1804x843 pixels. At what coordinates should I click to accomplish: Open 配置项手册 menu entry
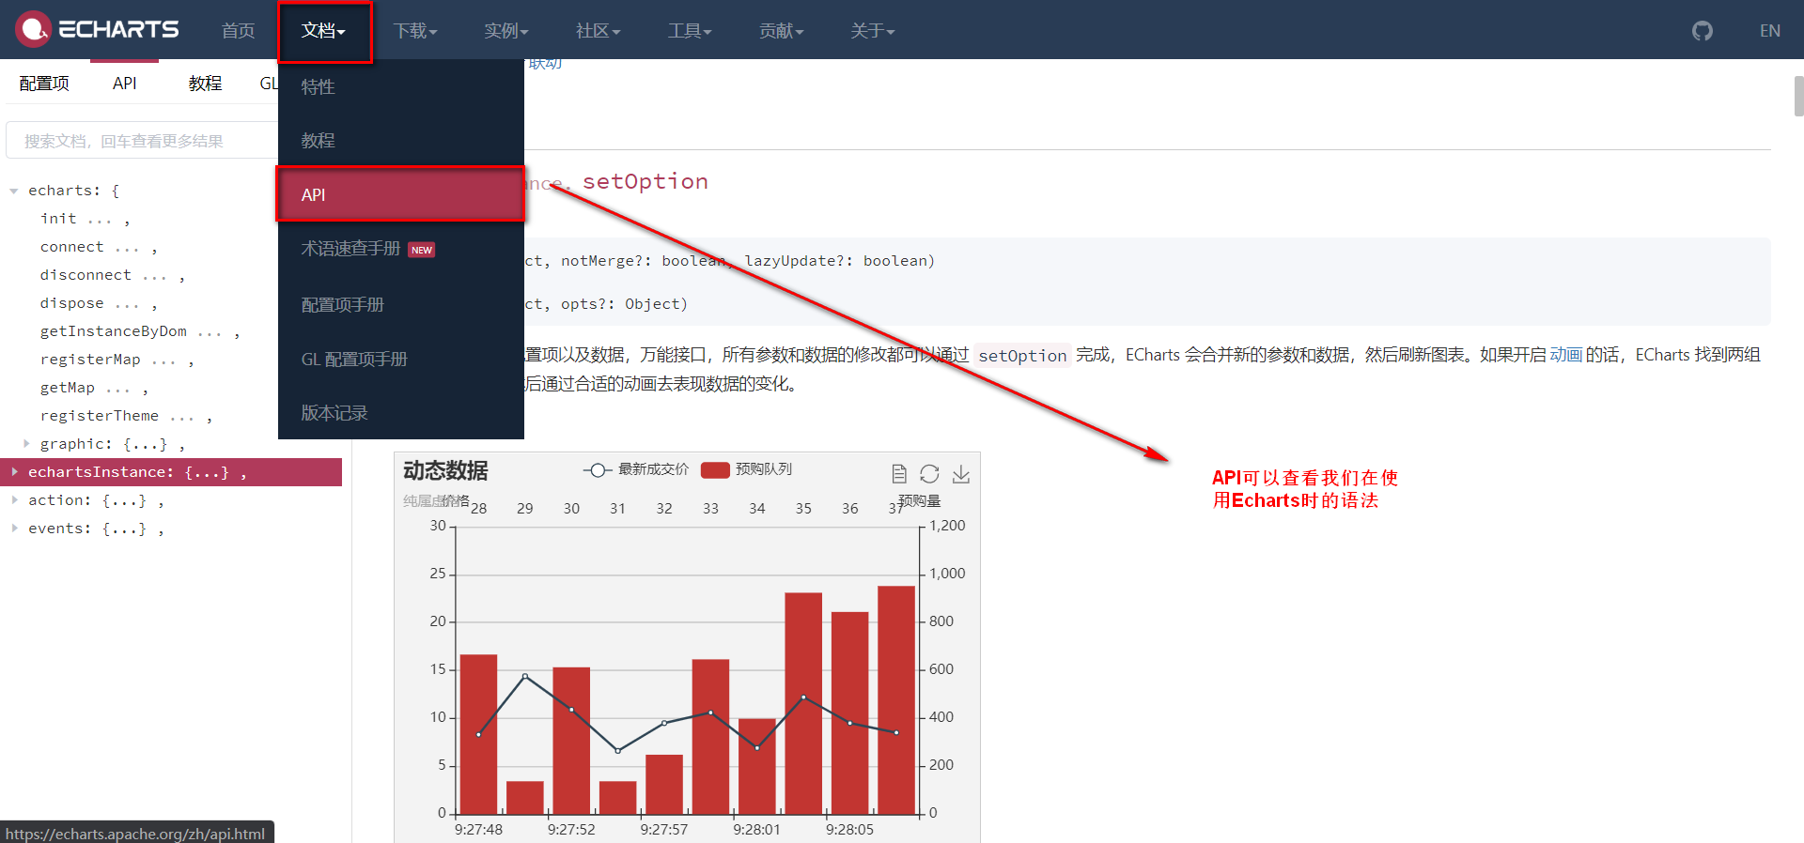tap(401, 305)
